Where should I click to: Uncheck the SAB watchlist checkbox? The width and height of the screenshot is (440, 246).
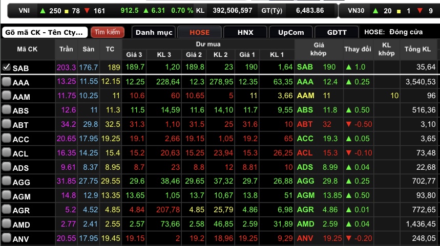6,67
